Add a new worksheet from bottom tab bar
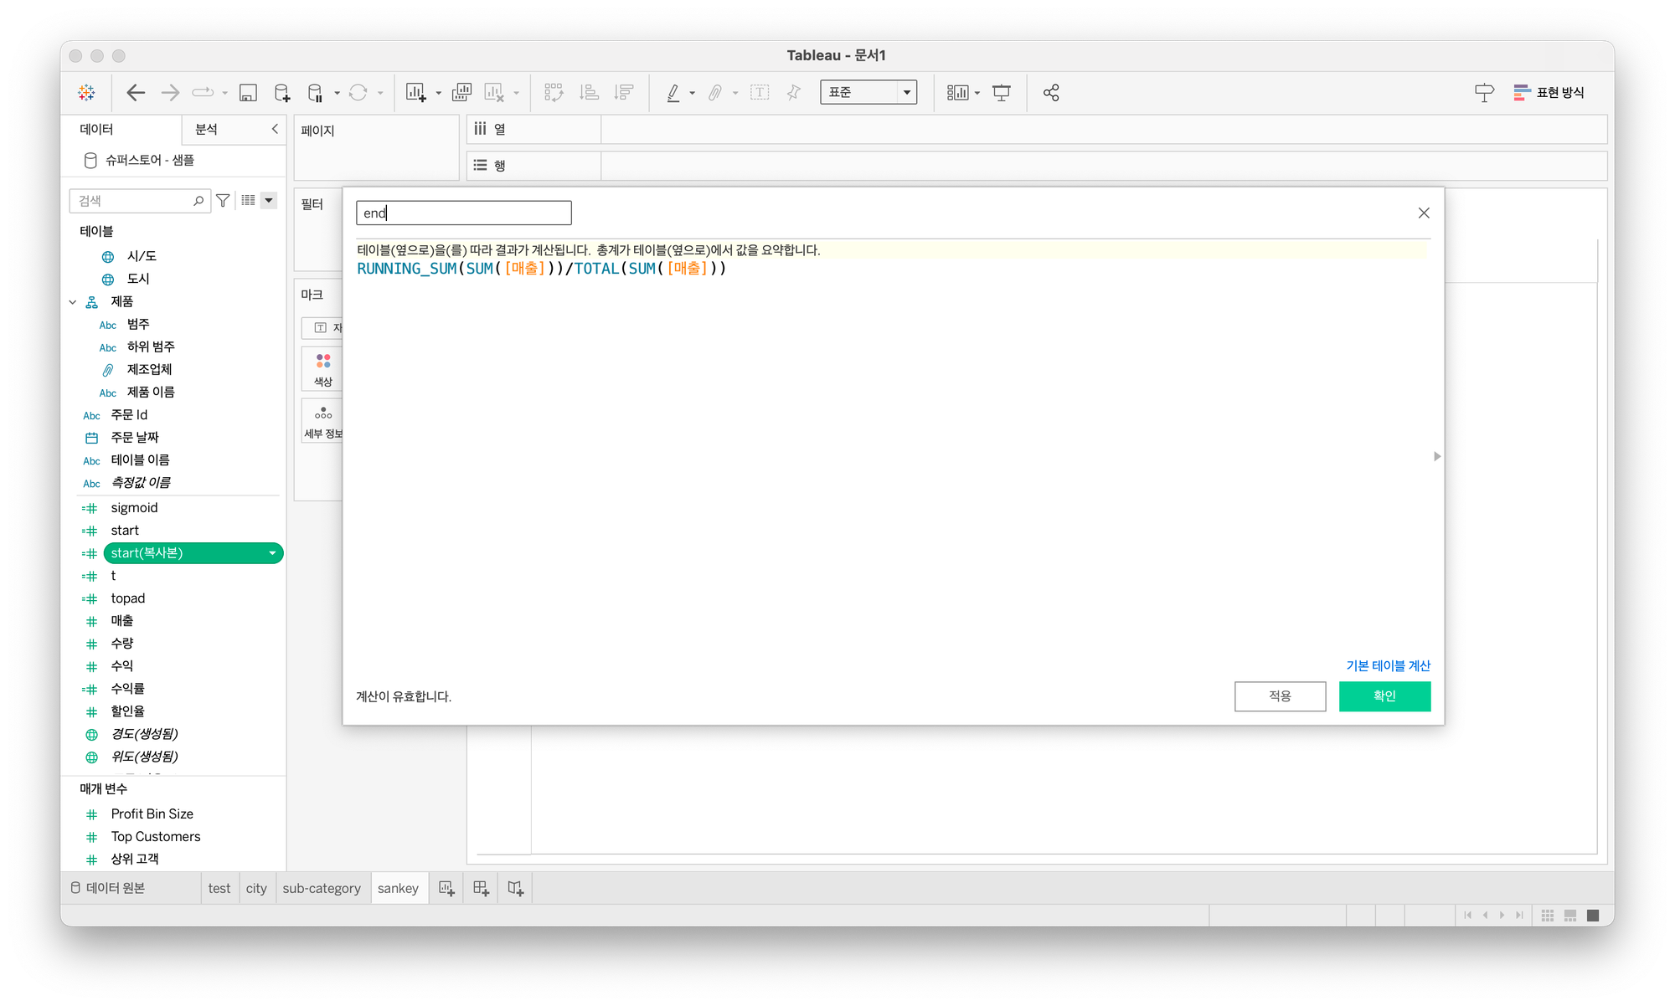 (x=446, y=889)
